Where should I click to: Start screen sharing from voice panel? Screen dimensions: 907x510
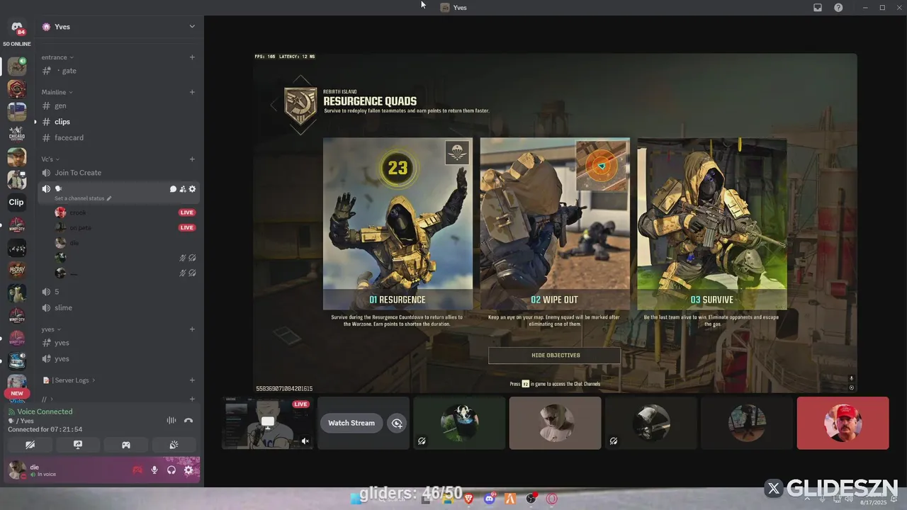[x=78, y=445]
